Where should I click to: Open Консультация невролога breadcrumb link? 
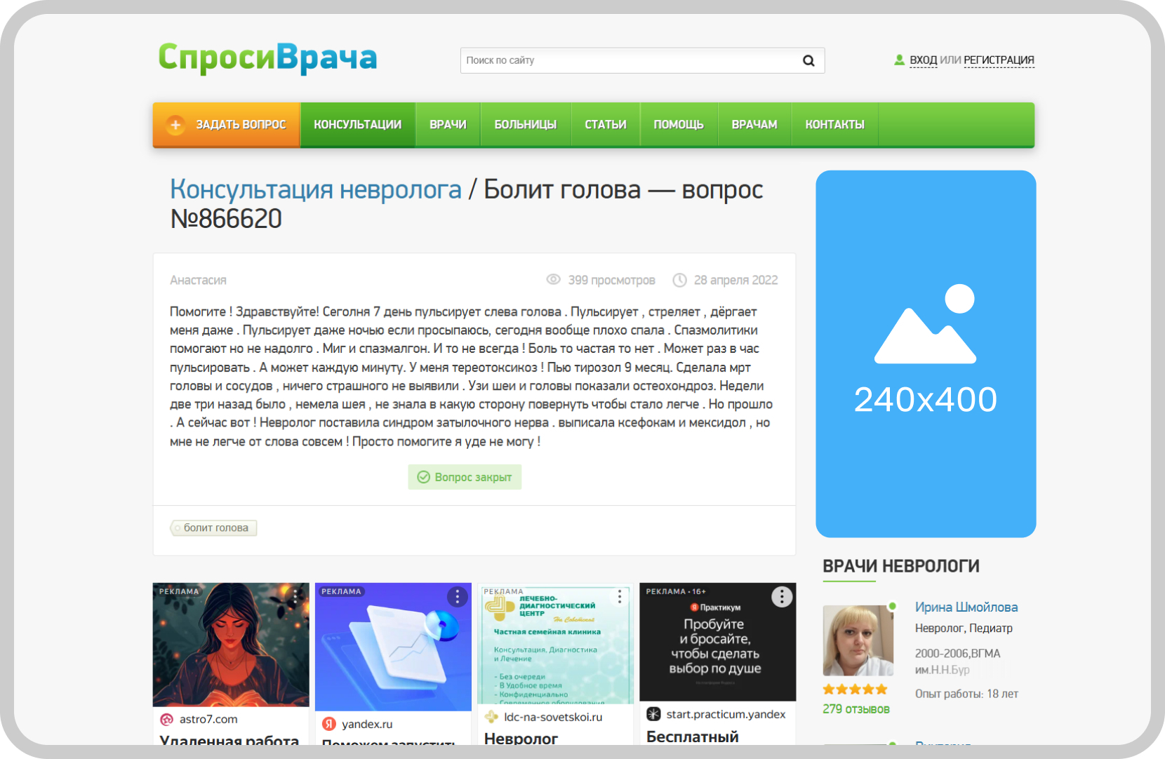pos(316,189)
